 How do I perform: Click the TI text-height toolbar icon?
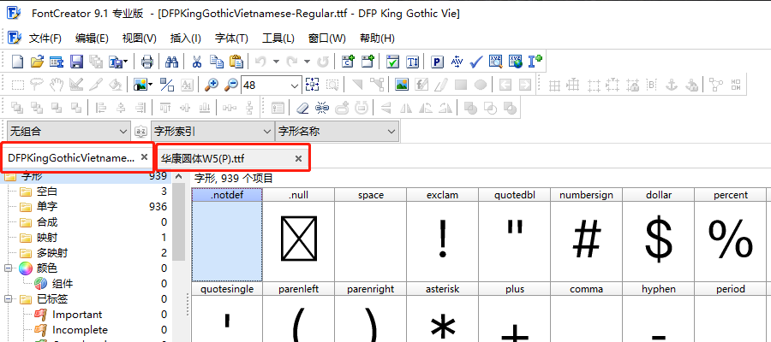coord(413,62)
